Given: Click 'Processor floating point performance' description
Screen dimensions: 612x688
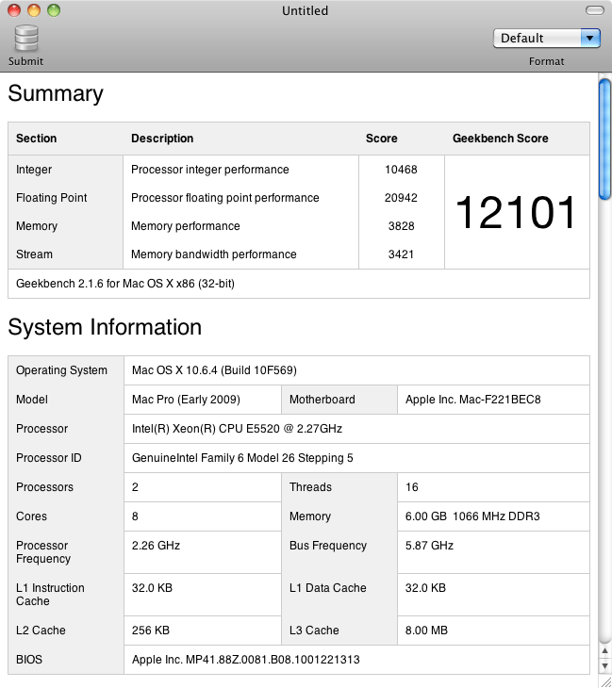Looking at the screenshot, I should pyautogui.click(x=224, y=198).
